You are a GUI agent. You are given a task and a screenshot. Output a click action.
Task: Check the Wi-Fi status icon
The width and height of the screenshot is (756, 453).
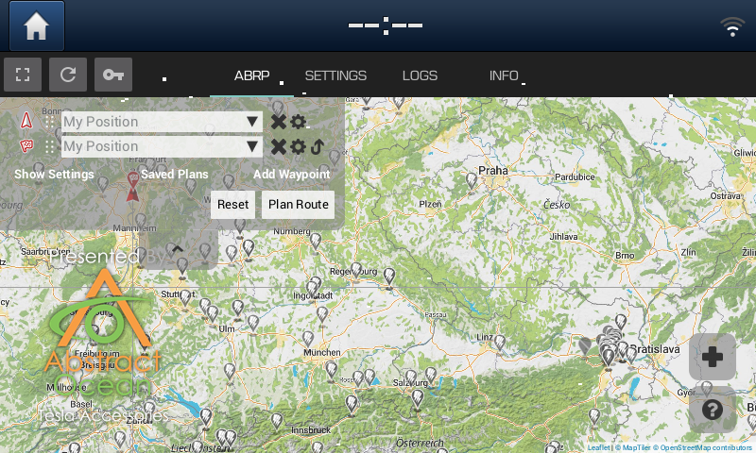point(732,27)
